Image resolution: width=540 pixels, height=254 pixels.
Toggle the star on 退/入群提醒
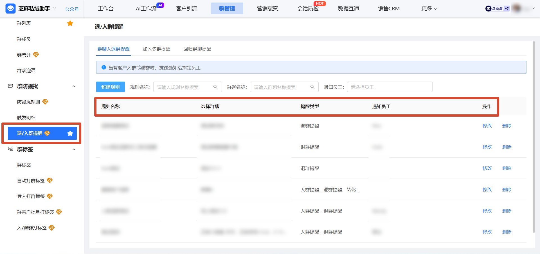70,133
